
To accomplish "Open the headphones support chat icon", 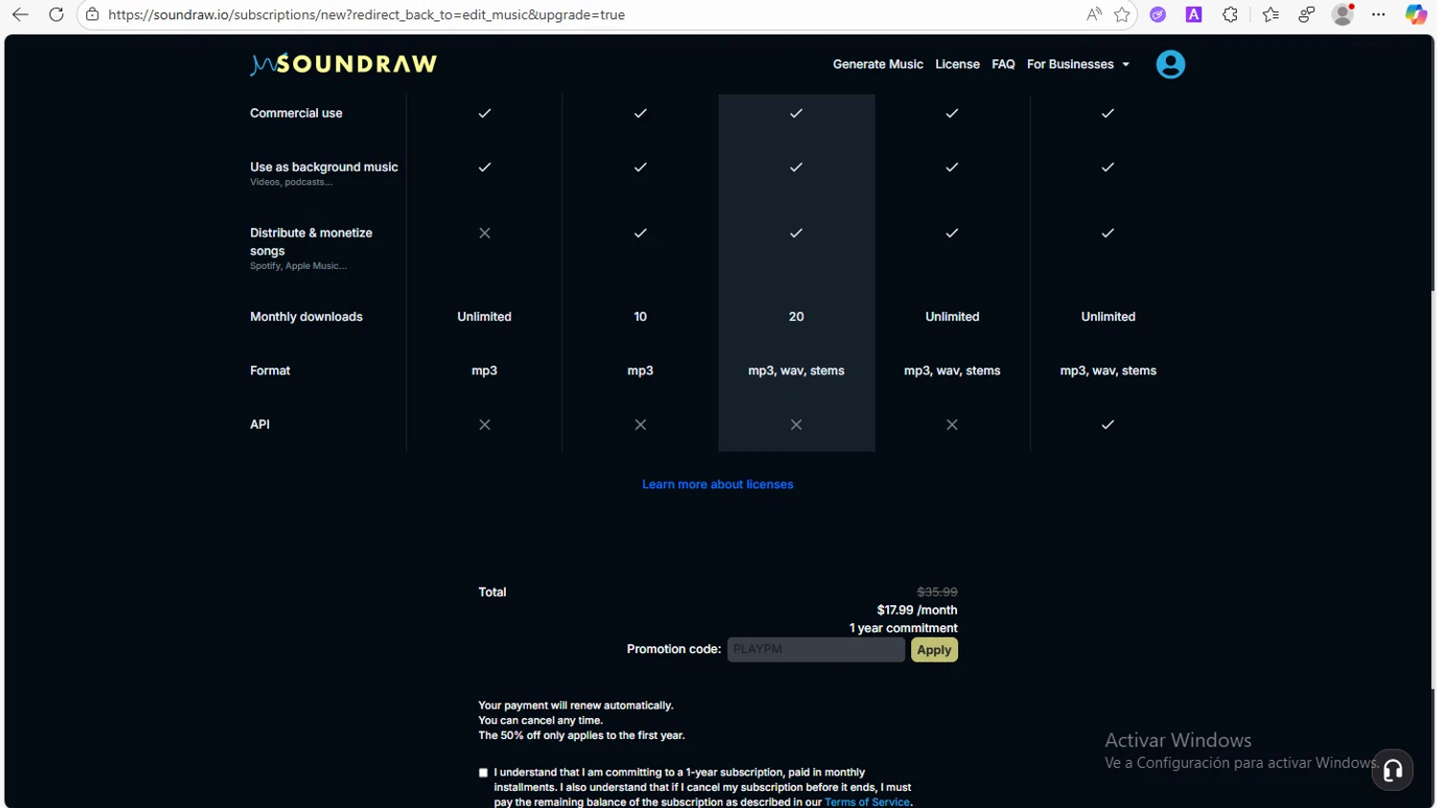I will [x=1392, y=770].
